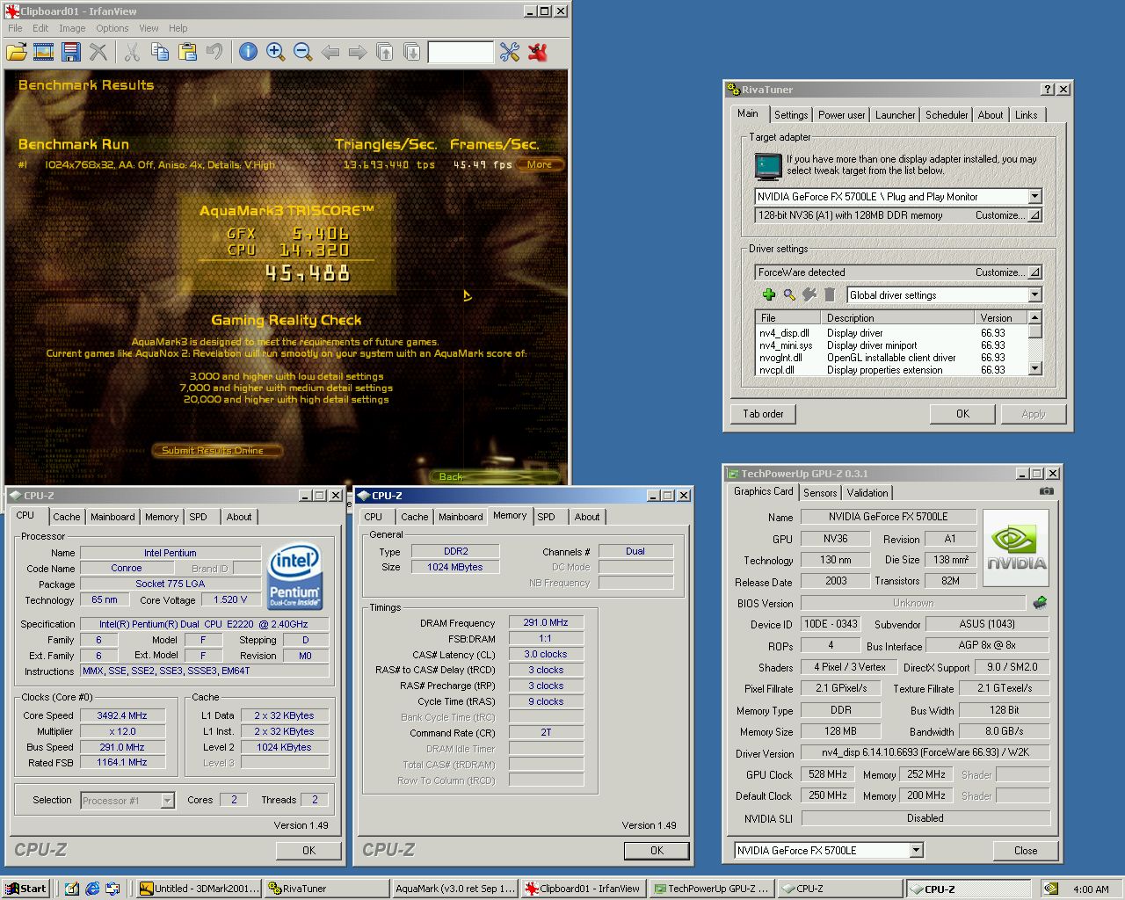Click the Tab order button in RivaTuner
Viewport: 1125px width, 900px height.
(763, 414)
